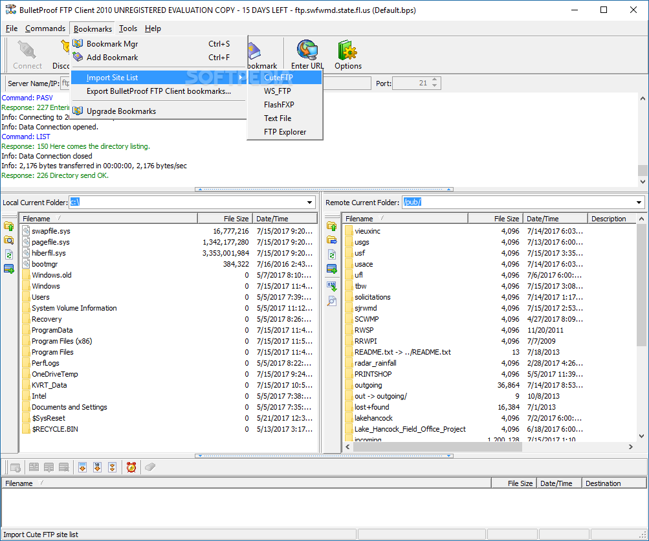Sort queue by Destination header
649x541 pixels.
614,483
